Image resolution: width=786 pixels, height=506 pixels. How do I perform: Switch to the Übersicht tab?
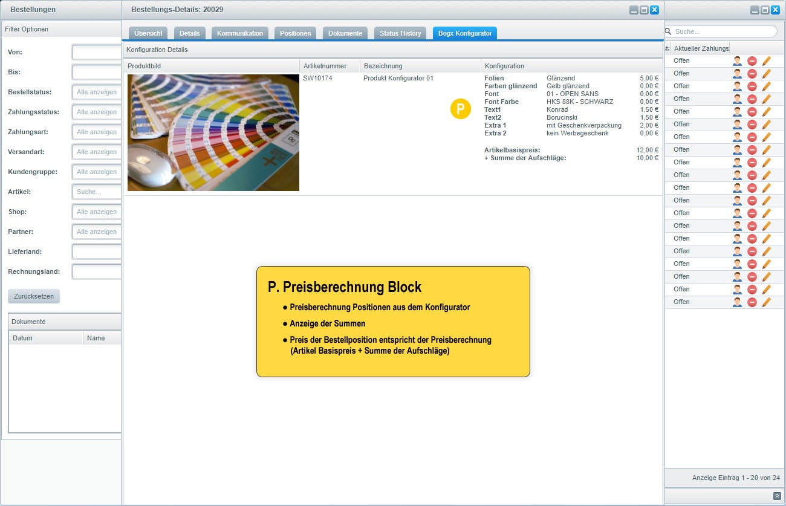tap(148, 33)
